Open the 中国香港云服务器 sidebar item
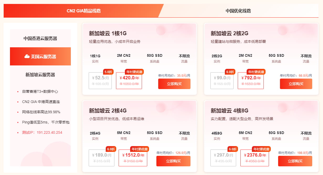This screenshot has height=175, width=323. point(40,38)
